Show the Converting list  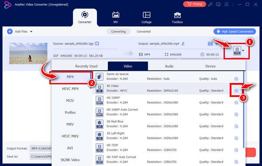(x=118, y=31)
